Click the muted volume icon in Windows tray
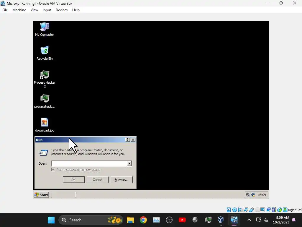 [266, 220]
